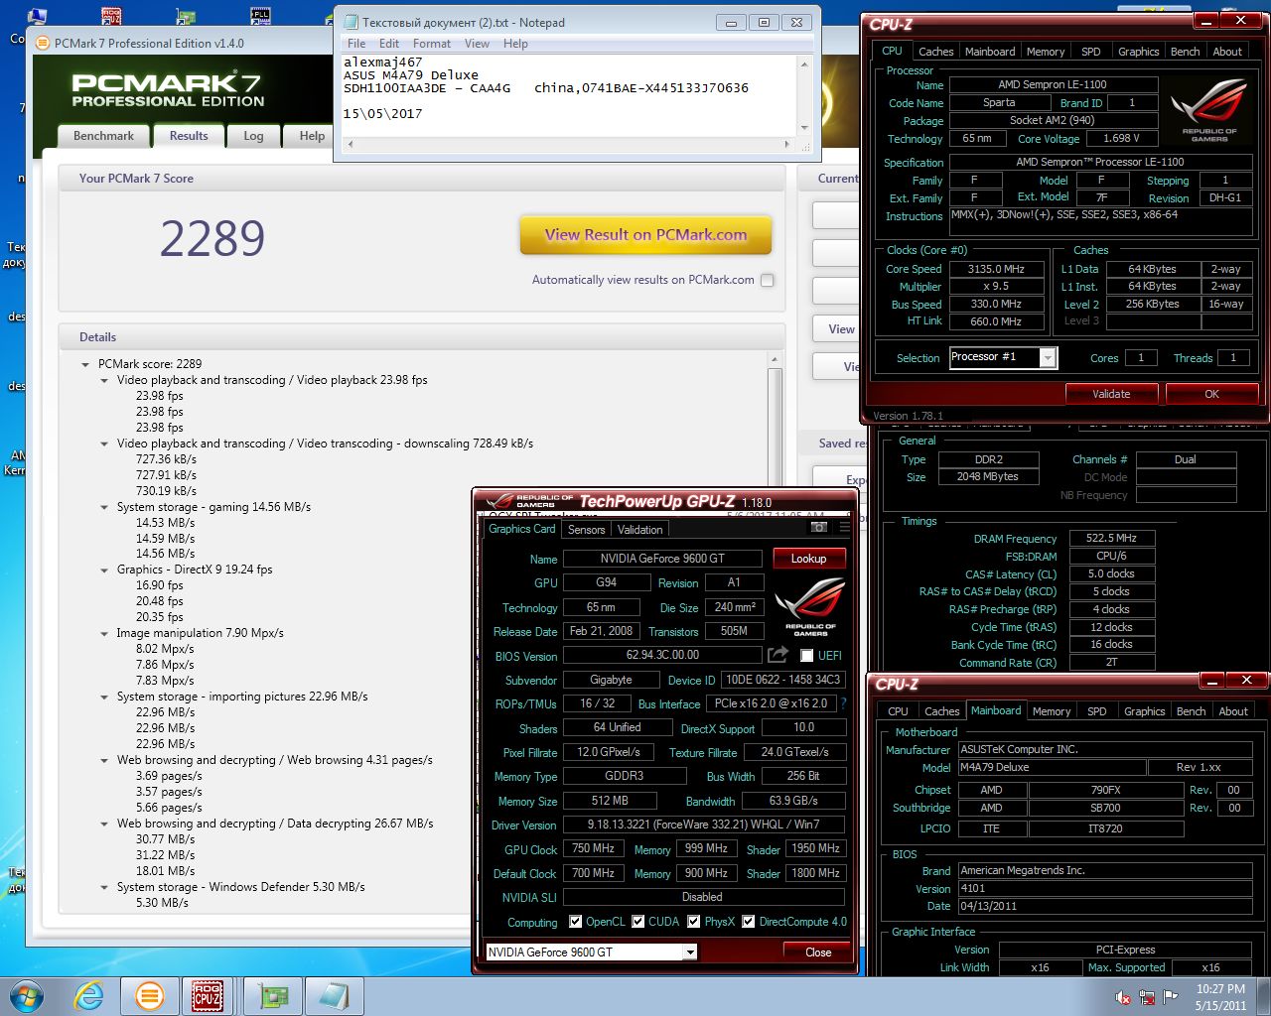Toggle the CUDA checkbox
The image size is (1271, 1016).
(637, 922)
